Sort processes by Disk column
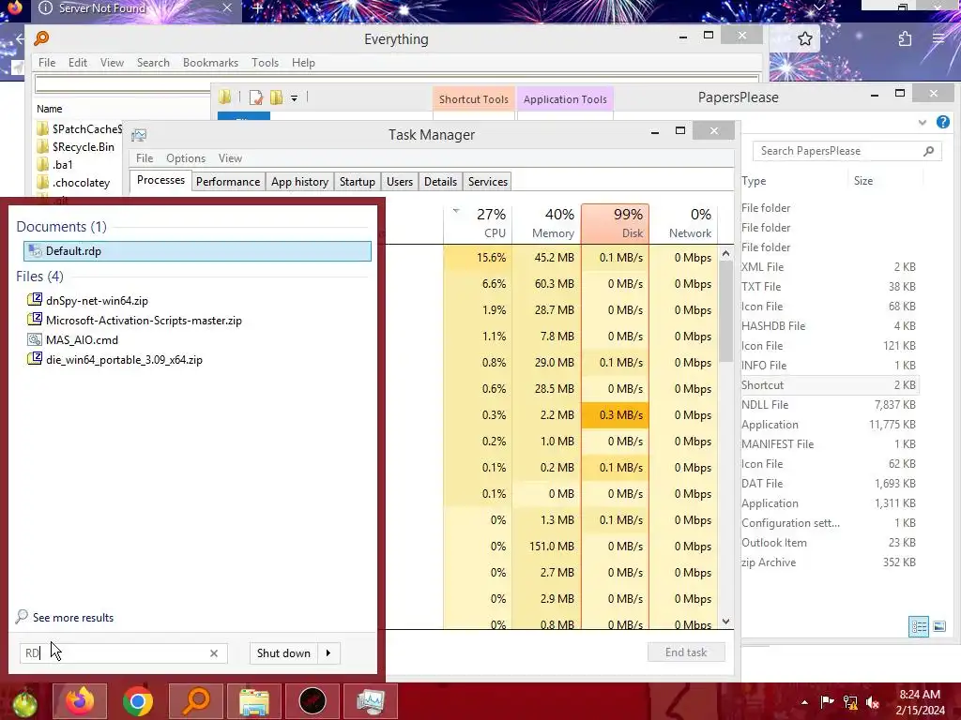The width and height of the screenshot is (961, 720). click(x=616, y=223)
